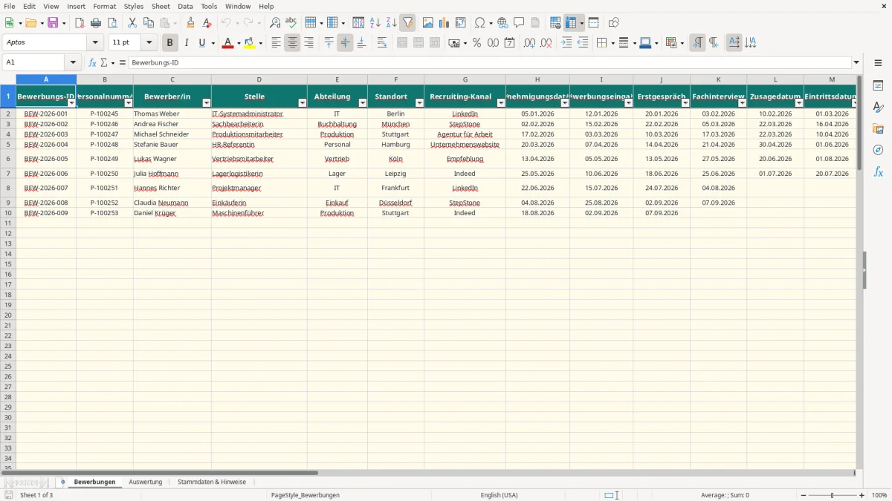Viewport: 892px width, 501px height.
Task: Export directly as PDF icon
Action: (x=80, y=23)
